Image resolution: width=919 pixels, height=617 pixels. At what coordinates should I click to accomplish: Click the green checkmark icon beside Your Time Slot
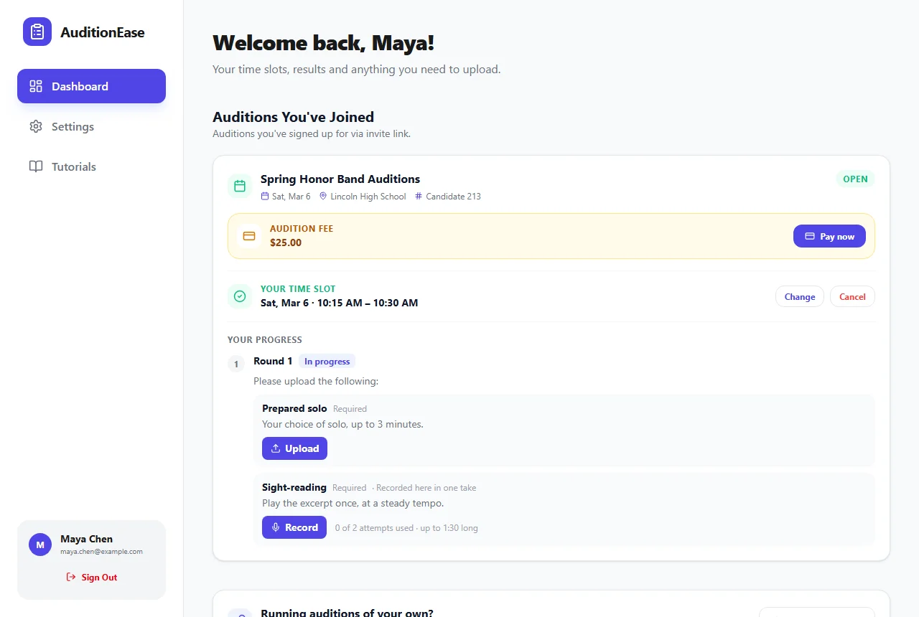240,296
